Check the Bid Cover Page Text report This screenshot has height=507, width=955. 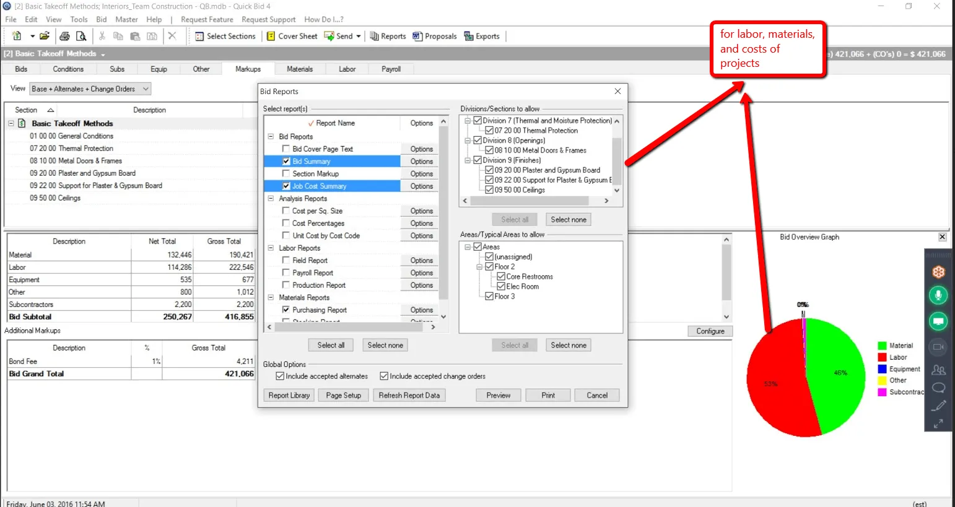(286, 149)
